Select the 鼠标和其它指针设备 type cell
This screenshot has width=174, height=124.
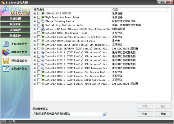tap(124, 21)
